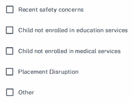Screen dimensions: 133x102
Task: Check the Recent safety concerns checkbox
Action: point(10,9)
